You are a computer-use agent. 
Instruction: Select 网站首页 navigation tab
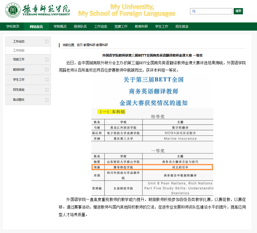pyautogui.click(x=36, y=27)
